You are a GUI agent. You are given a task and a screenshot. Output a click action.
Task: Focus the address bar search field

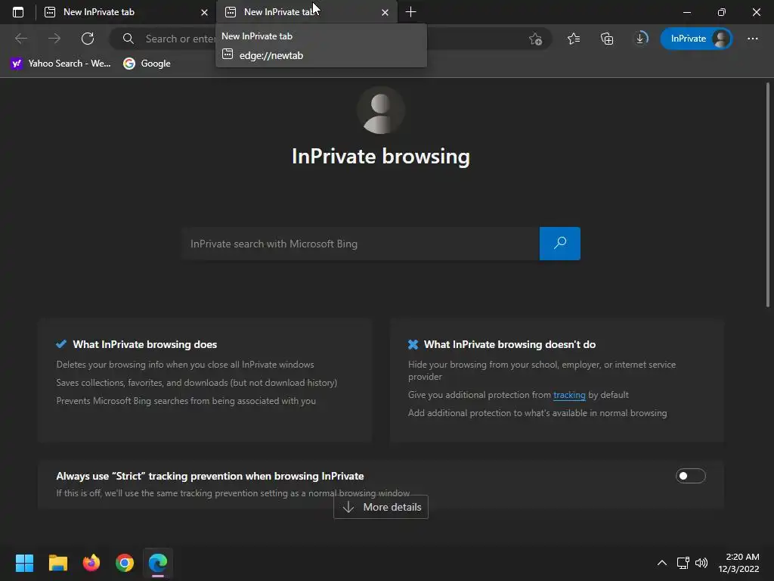pos(330,39)
